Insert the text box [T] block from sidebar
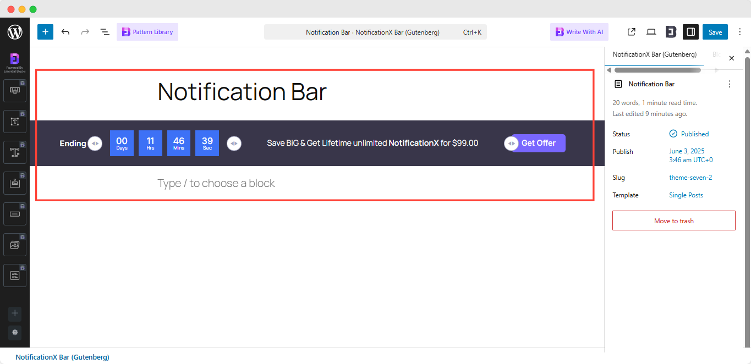 15,121
